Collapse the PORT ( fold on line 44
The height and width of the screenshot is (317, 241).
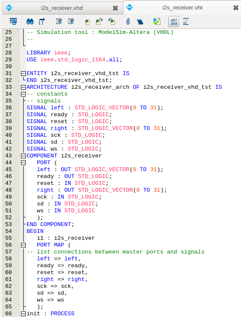point(24,163)
